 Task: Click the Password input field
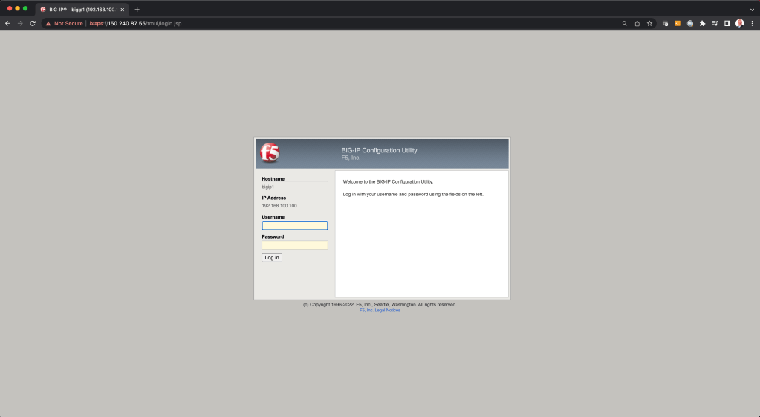click(x=294, y=245)
